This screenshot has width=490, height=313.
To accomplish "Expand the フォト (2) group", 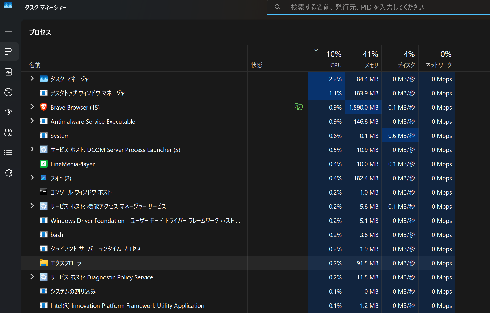I will click(x=32, y=177).
